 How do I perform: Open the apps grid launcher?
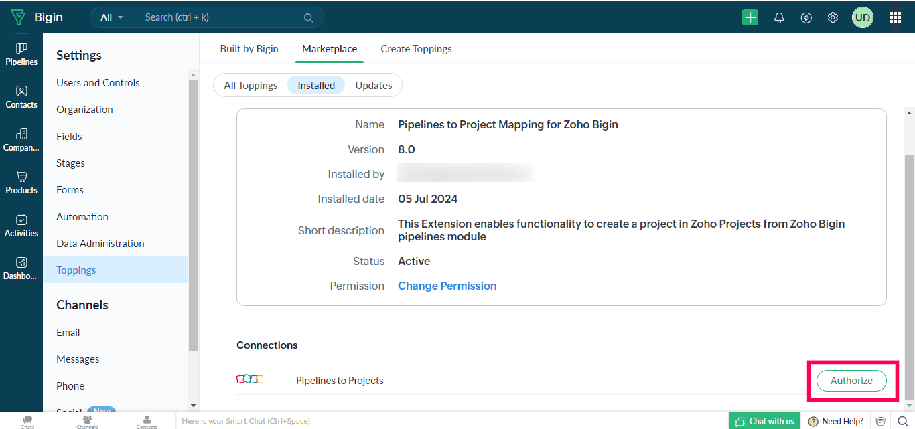coord(896,18)
